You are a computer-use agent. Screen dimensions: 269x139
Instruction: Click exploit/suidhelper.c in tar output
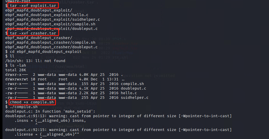tap(52, 19)
